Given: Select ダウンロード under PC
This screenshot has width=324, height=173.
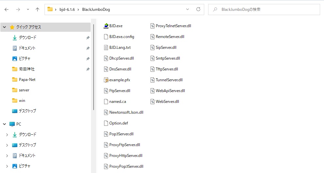Looking at the screenshot, I should 27,135.
